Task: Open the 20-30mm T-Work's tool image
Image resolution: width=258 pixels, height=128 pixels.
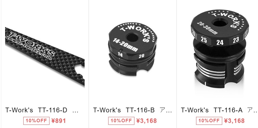Action: (220, 49)
